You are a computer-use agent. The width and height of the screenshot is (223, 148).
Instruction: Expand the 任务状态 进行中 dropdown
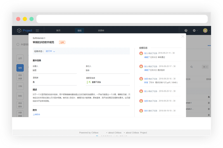coord(50,51)
